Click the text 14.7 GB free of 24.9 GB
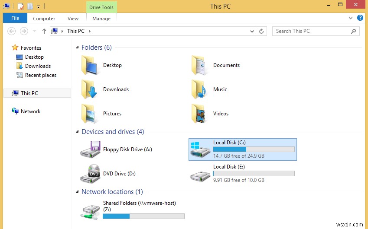This screenshot has width=368, height=229. [239, 156]
